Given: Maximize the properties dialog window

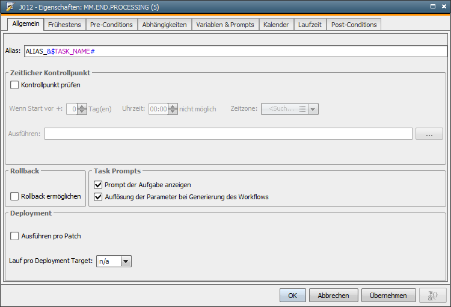Looking at the screenshot, I should click(x=432, y=6).
